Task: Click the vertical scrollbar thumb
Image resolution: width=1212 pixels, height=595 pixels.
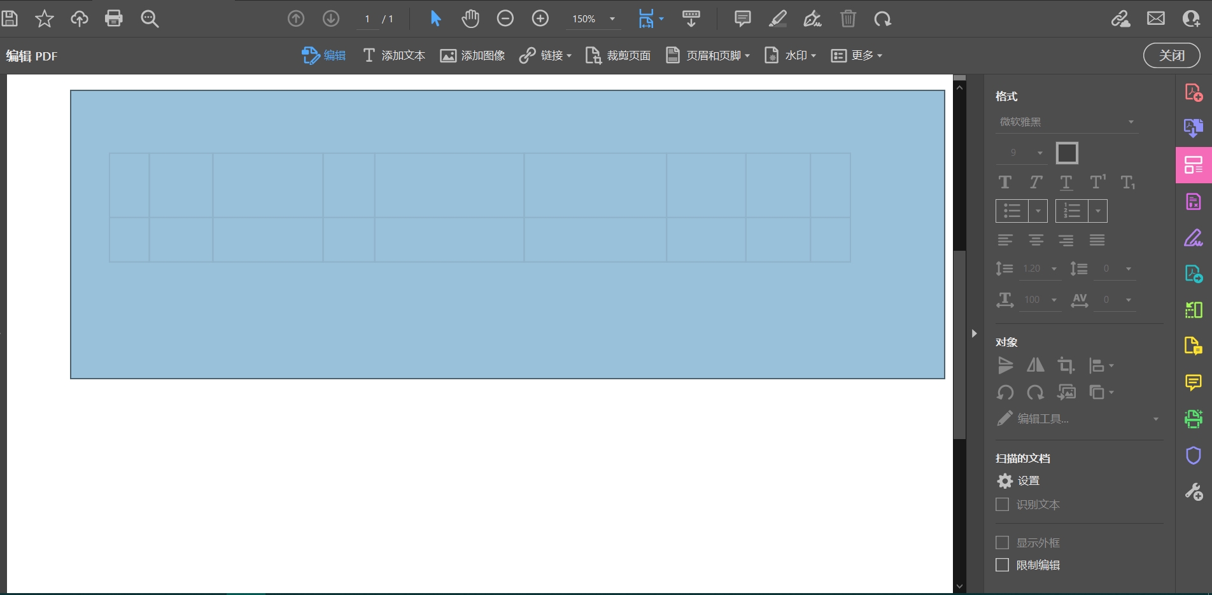Action: pos(959,344)
